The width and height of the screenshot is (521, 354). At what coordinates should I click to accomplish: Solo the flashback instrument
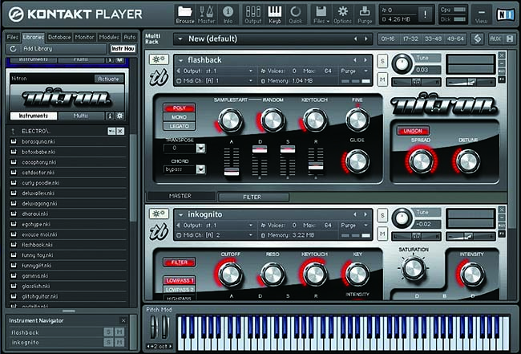(382, 61)
